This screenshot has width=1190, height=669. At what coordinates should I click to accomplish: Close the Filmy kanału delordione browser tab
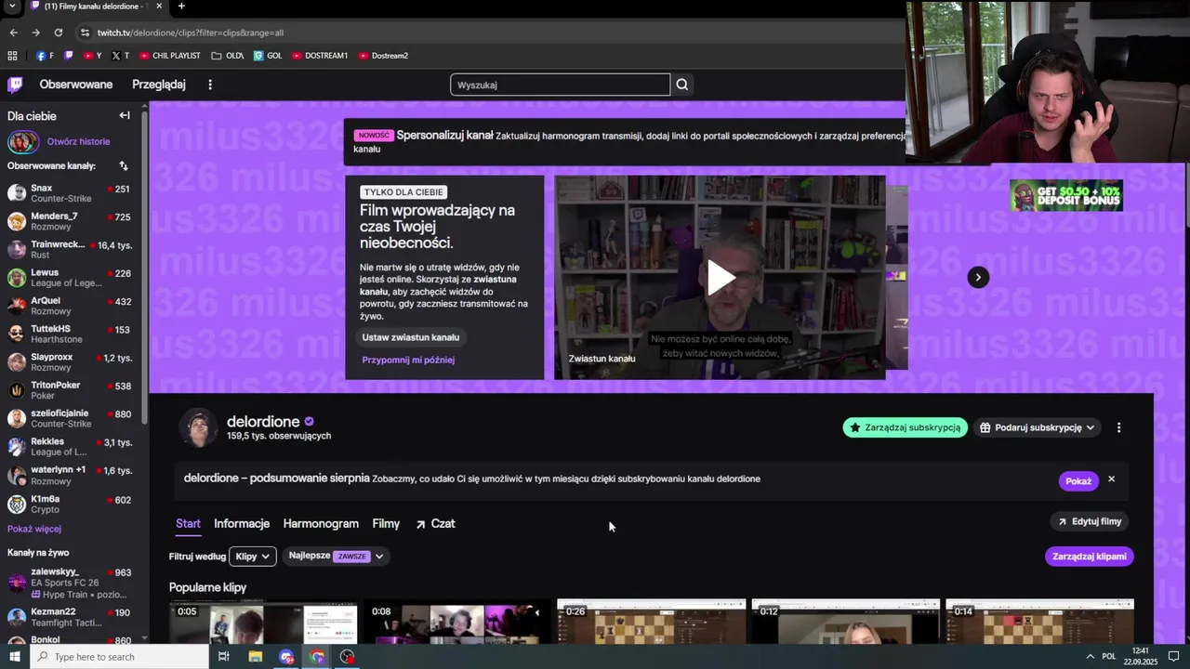click(159, 7)
